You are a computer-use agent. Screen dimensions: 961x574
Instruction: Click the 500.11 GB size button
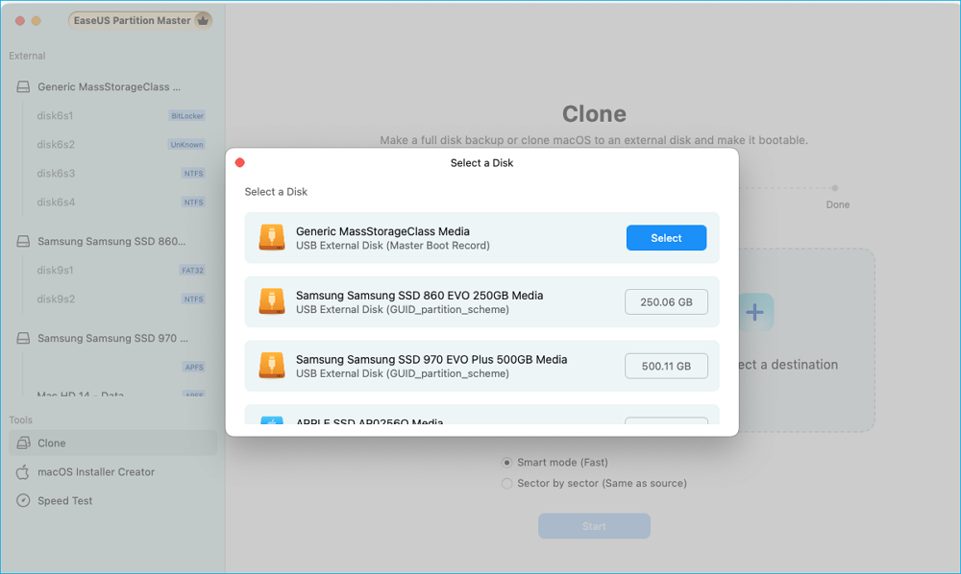pyautogui.click(x=666, y=366)
